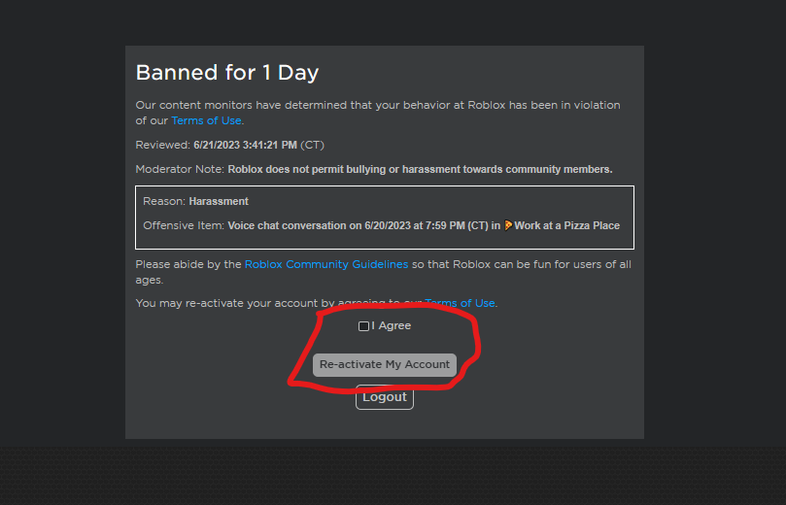Click the 'Harassment' reason text

(219, 201)
